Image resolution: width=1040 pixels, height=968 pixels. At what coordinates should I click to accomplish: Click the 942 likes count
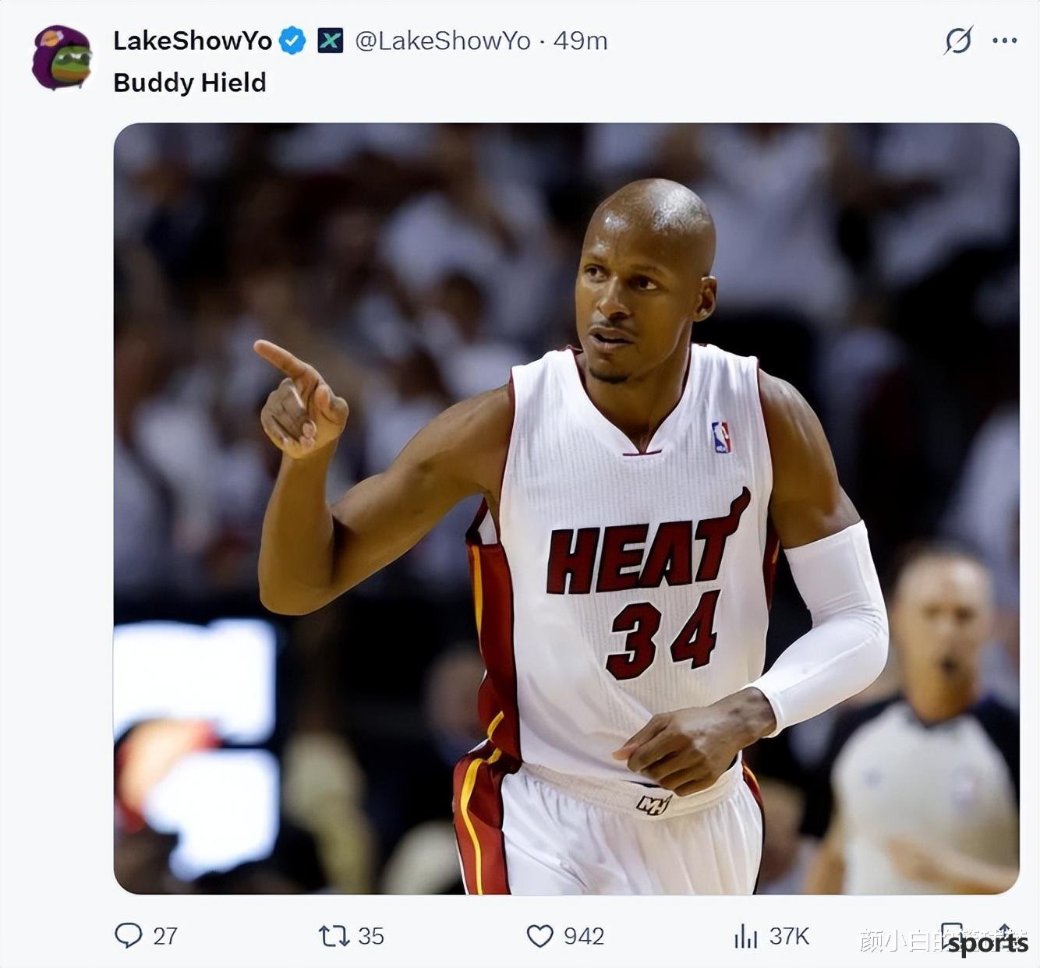coord(584,936)
